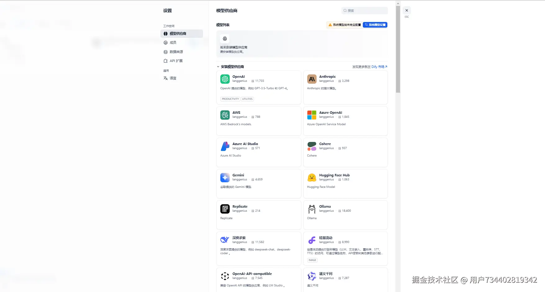
Task: Click the 语言 translate icon
Action: [x=165, y=78]
